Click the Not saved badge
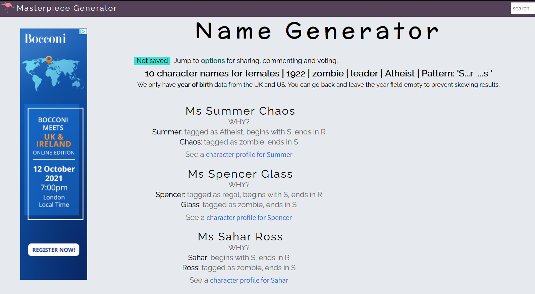The height and width of the screenshot is (294, 535). (x=152, y=61)
